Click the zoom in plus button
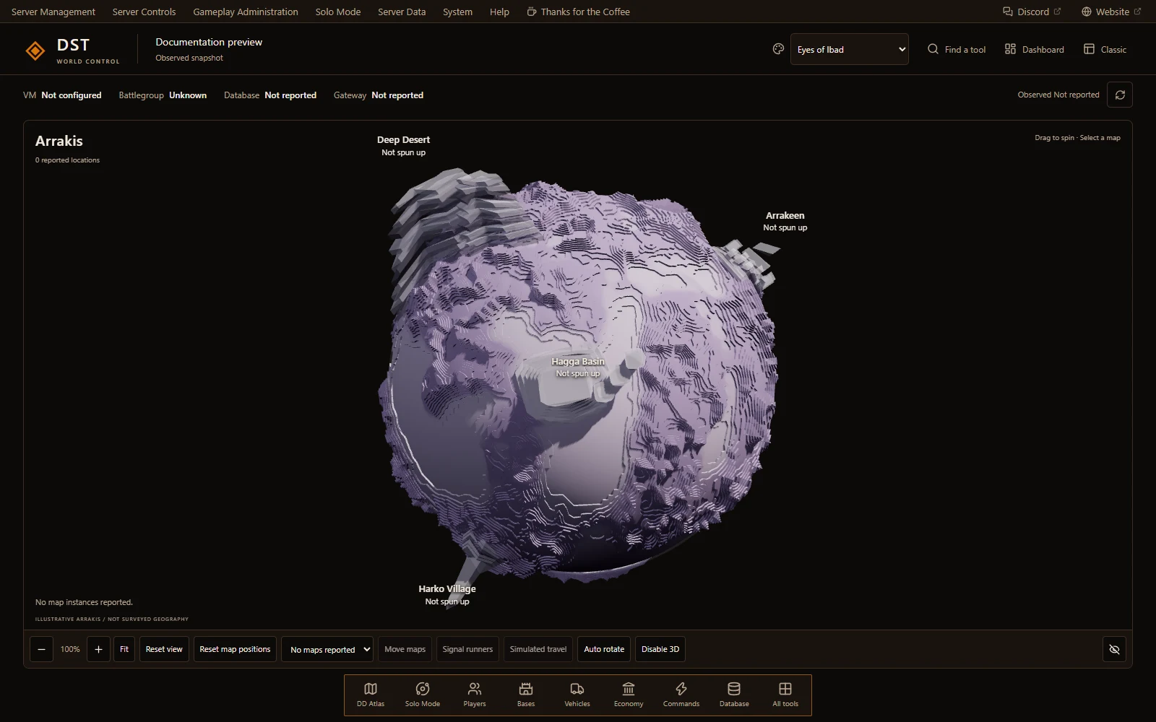Screen dimensions: 1156x722 point(99,649)
